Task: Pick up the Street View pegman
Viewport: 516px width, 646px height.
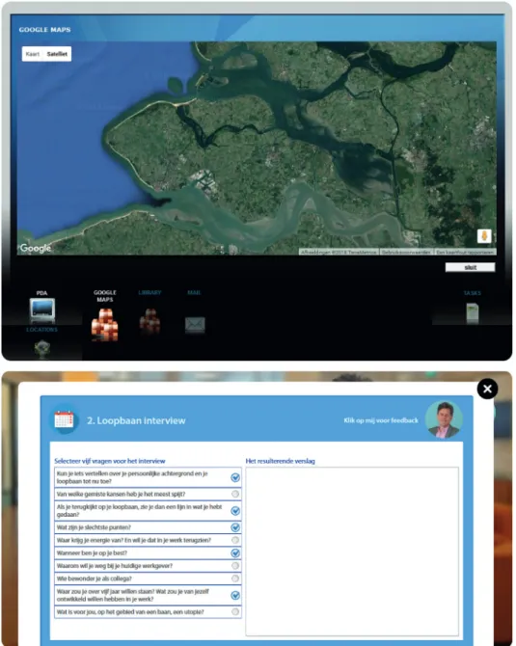Action: (x=484, y=236)
